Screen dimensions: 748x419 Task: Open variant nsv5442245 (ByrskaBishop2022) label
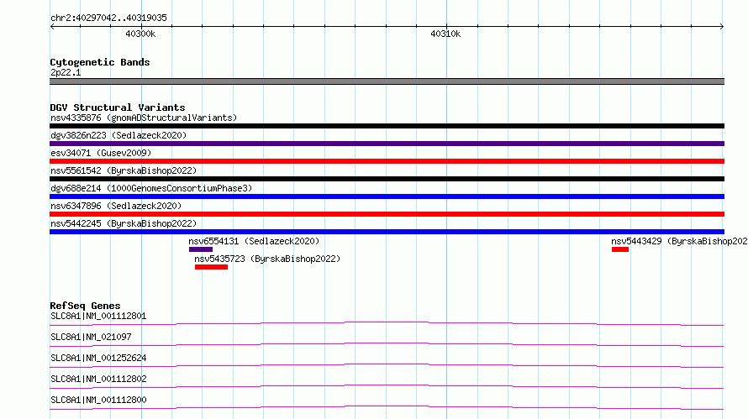124,223
